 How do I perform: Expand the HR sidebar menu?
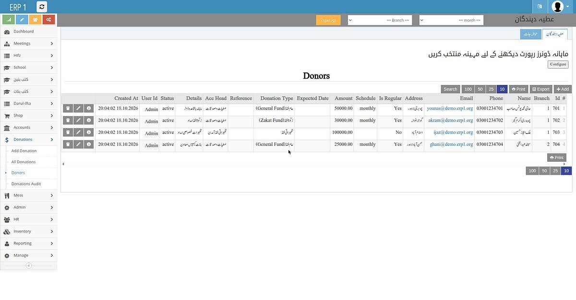pyautogui.click(x=28, y=219)
